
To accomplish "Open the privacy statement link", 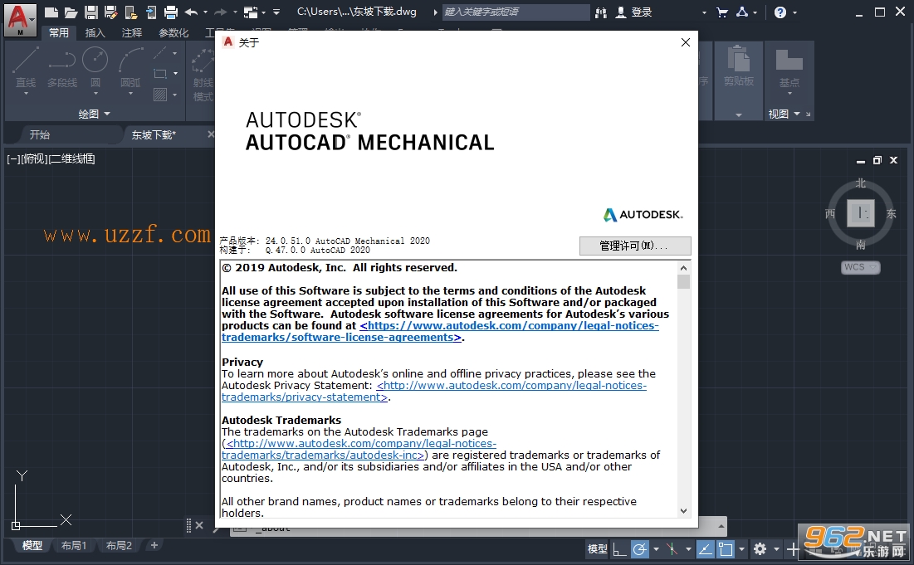I will [x=434, y=392].
